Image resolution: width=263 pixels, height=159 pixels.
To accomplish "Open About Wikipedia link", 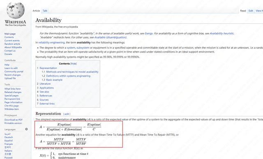I will 13,47.
